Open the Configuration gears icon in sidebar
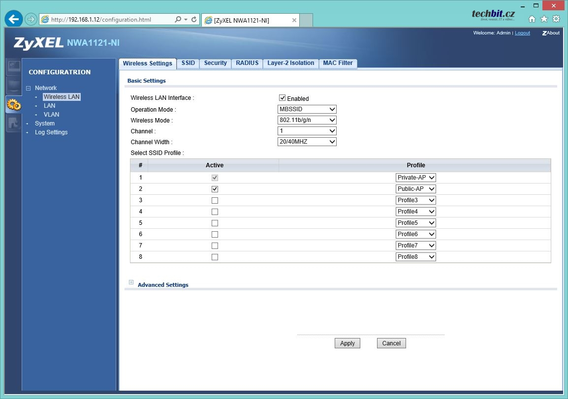Screen dimensions: 568x399 coord(13,105)
